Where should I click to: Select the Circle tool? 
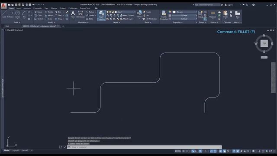click(x=17, y=14)
